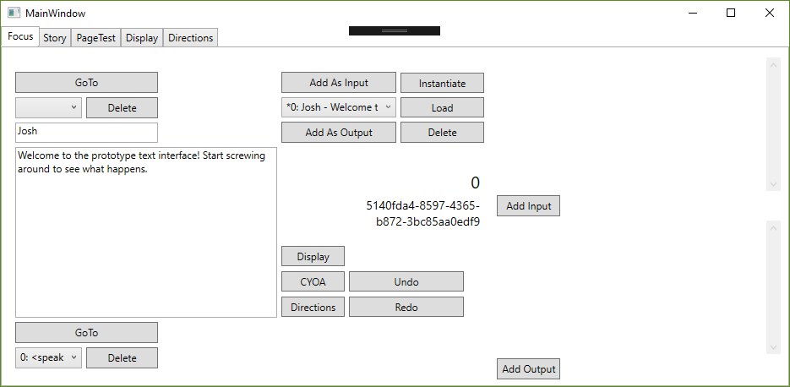
Task: Open the empty dropdown beside top Delete
Action: coord(48,107)
